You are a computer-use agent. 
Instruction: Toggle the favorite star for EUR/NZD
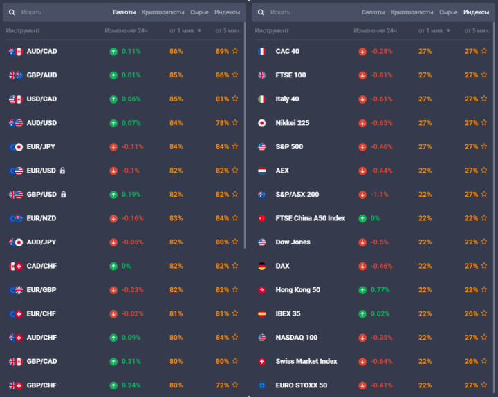(x=234, y=219)
